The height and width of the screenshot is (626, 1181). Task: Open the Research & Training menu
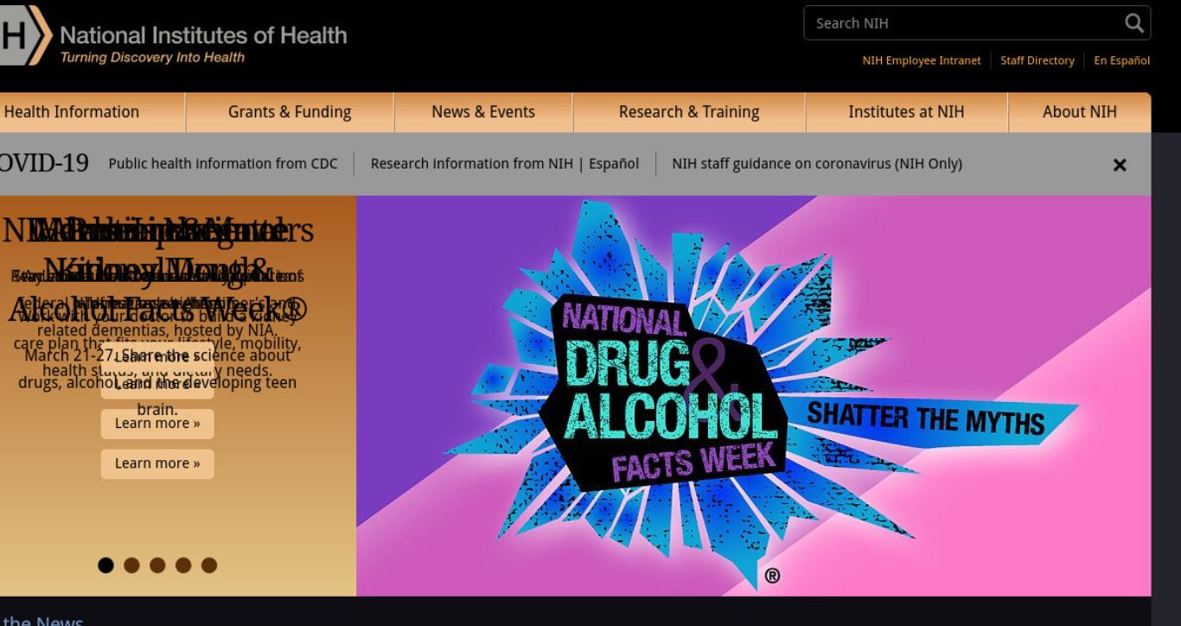(689, 112)
